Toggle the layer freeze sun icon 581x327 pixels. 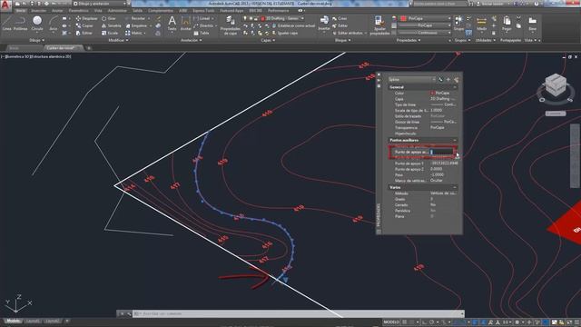[251, 18]
